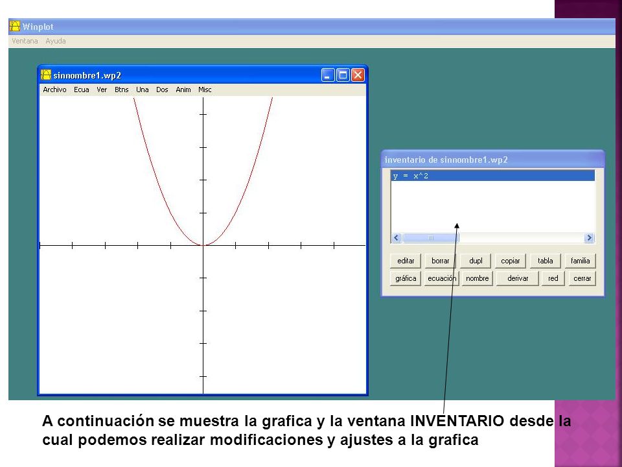Click the sinnombre1.wp2 window icon

(46, 75)
